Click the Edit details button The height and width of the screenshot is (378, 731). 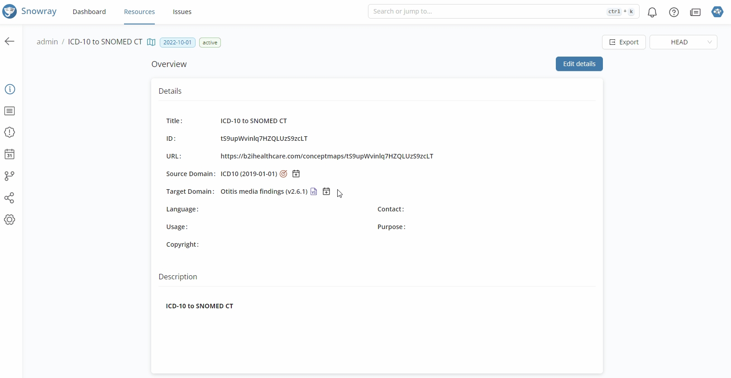[x=579, y=64]
